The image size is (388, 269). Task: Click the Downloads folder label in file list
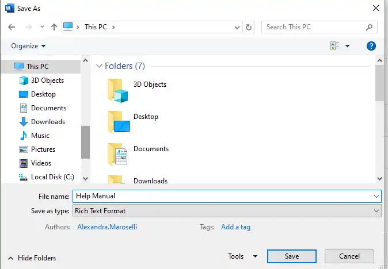(150, 181)
